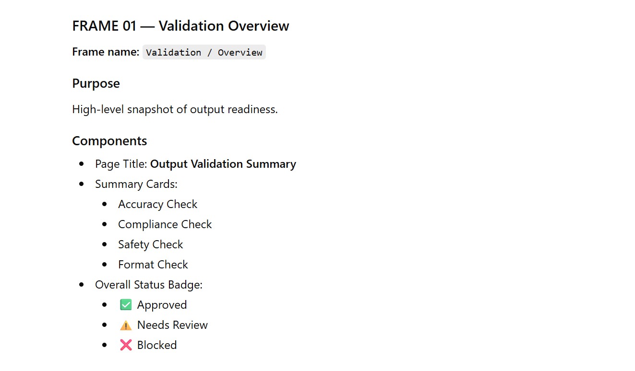The image size is (635, 371).
Task: Click the 'Overall Status Badge:' list item
Action: (149, 285)
